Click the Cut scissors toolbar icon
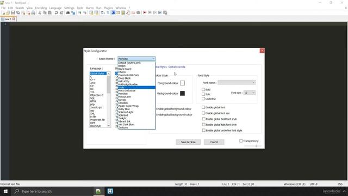 (40, 13)
